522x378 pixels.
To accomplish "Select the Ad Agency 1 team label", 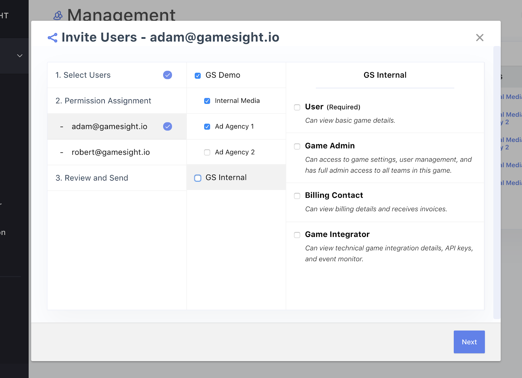I will [x=234, y=126].
